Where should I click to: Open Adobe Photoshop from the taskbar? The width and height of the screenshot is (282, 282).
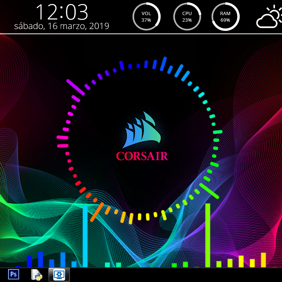click(x=14, y=274)
